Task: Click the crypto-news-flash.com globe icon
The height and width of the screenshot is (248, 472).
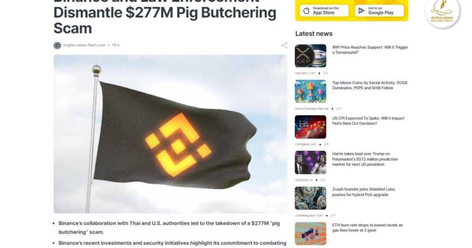Action: (57, 45)
